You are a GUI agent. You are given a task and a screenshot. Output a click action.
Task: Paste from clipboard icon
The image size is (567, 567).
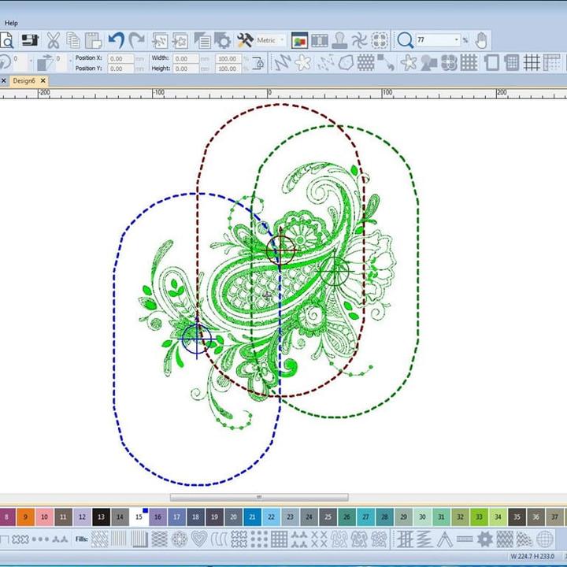pos(93,40)
